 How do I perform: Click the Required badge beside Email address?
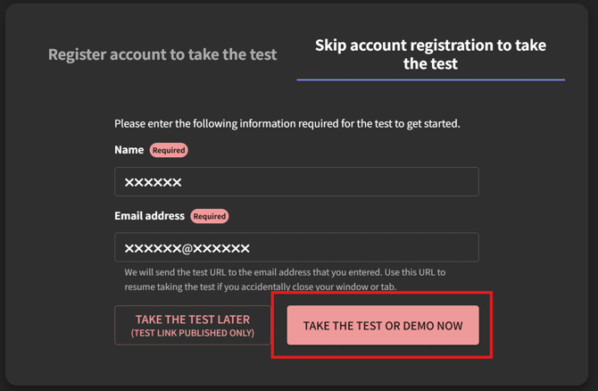click(x=209, y=216)
